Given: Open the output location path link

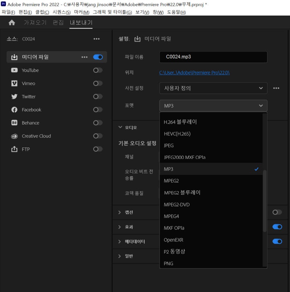Looking at the screenshot, I should [194, 72].
